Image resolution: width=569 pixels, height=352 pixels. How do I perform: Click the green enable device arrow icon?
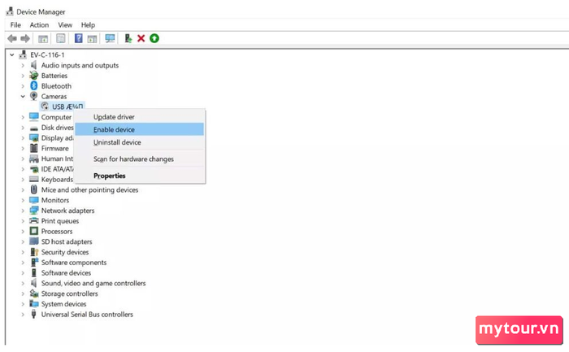pyautogui.click(x=154, y=38)
